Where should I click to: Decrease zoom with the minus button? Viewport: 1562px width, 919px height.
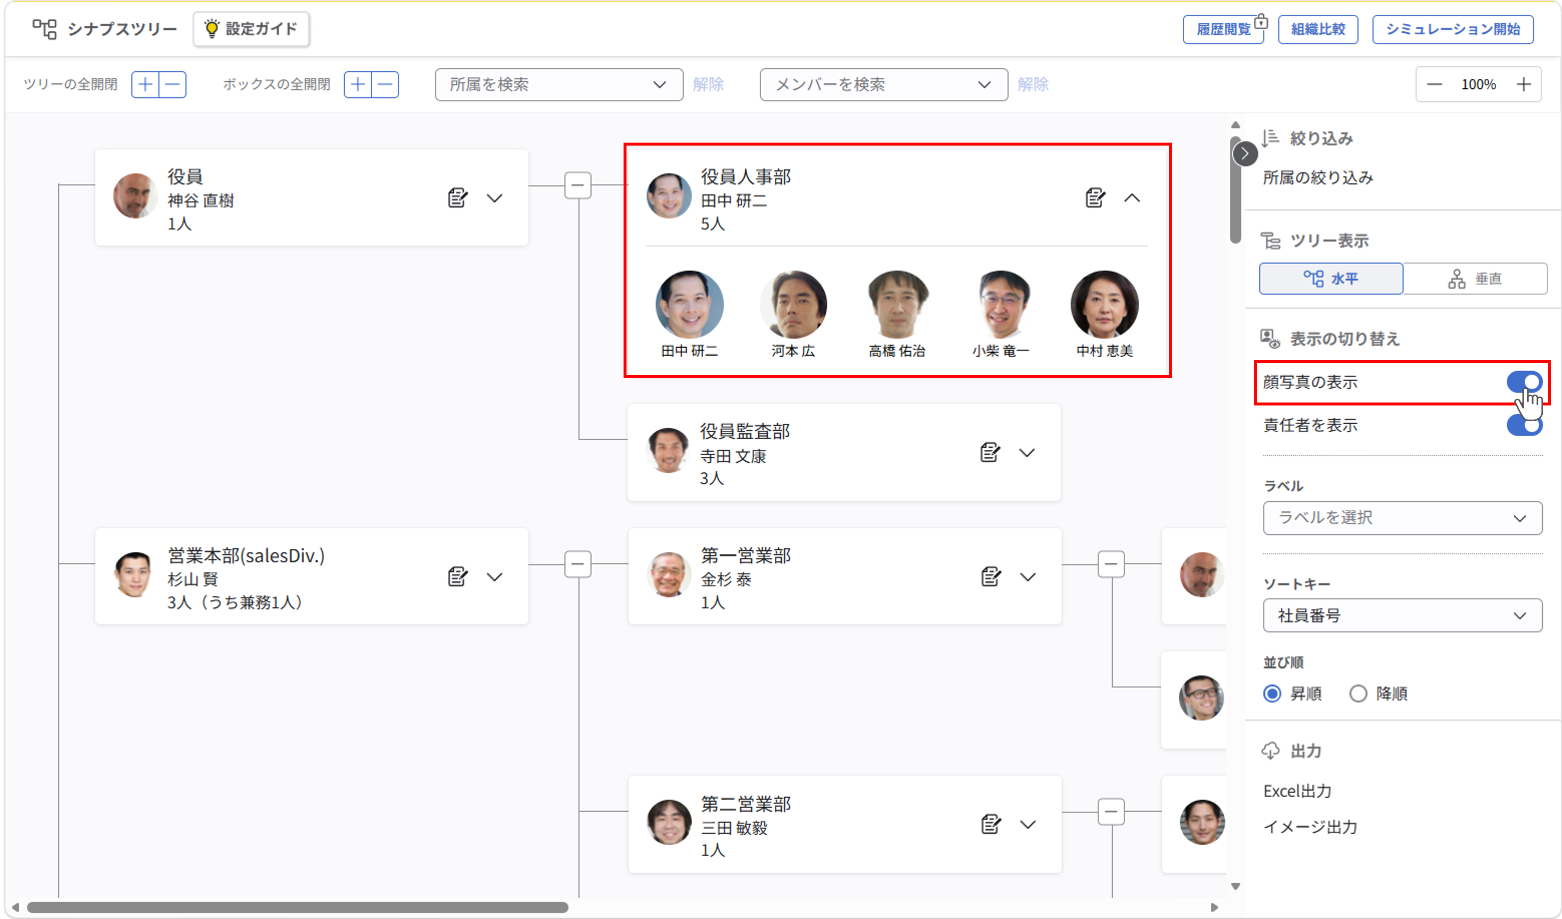pyautogui.click(x=1434, y=85)
